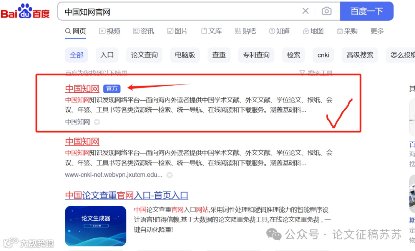Image resolution: width=415 pixels, height=251 pixels.
Task: Click the 官方 badge beside 中国知网
Action: [x=112, y=89]
